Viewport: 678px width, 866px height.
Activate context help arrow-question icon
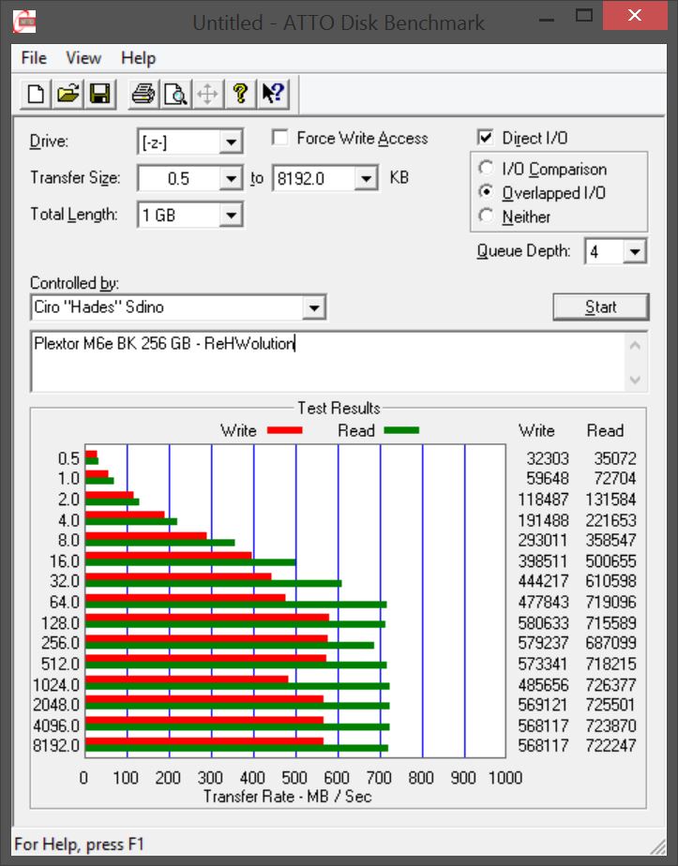[272, 94]
